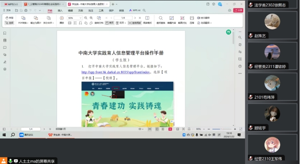The height and width of the screenshot is (164, 300).
Task: Switch to the Insert (插入) ribbon tab
Action: (x=60, y=10)
